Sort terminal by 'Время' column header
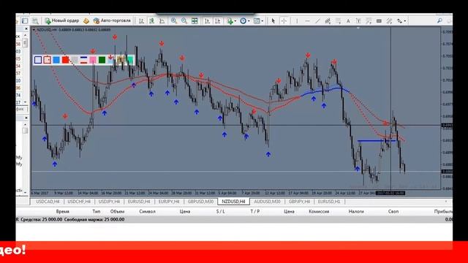Screen dimensions: 468x263 tap(63, 211)
